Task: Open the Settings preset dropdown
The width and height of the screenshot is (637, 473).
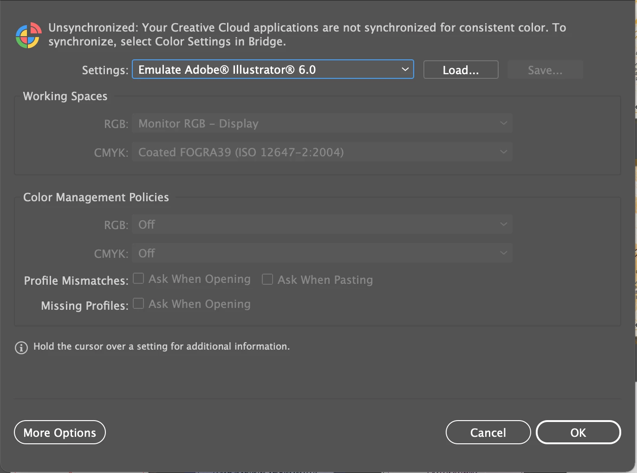Action: click(273, 70)
